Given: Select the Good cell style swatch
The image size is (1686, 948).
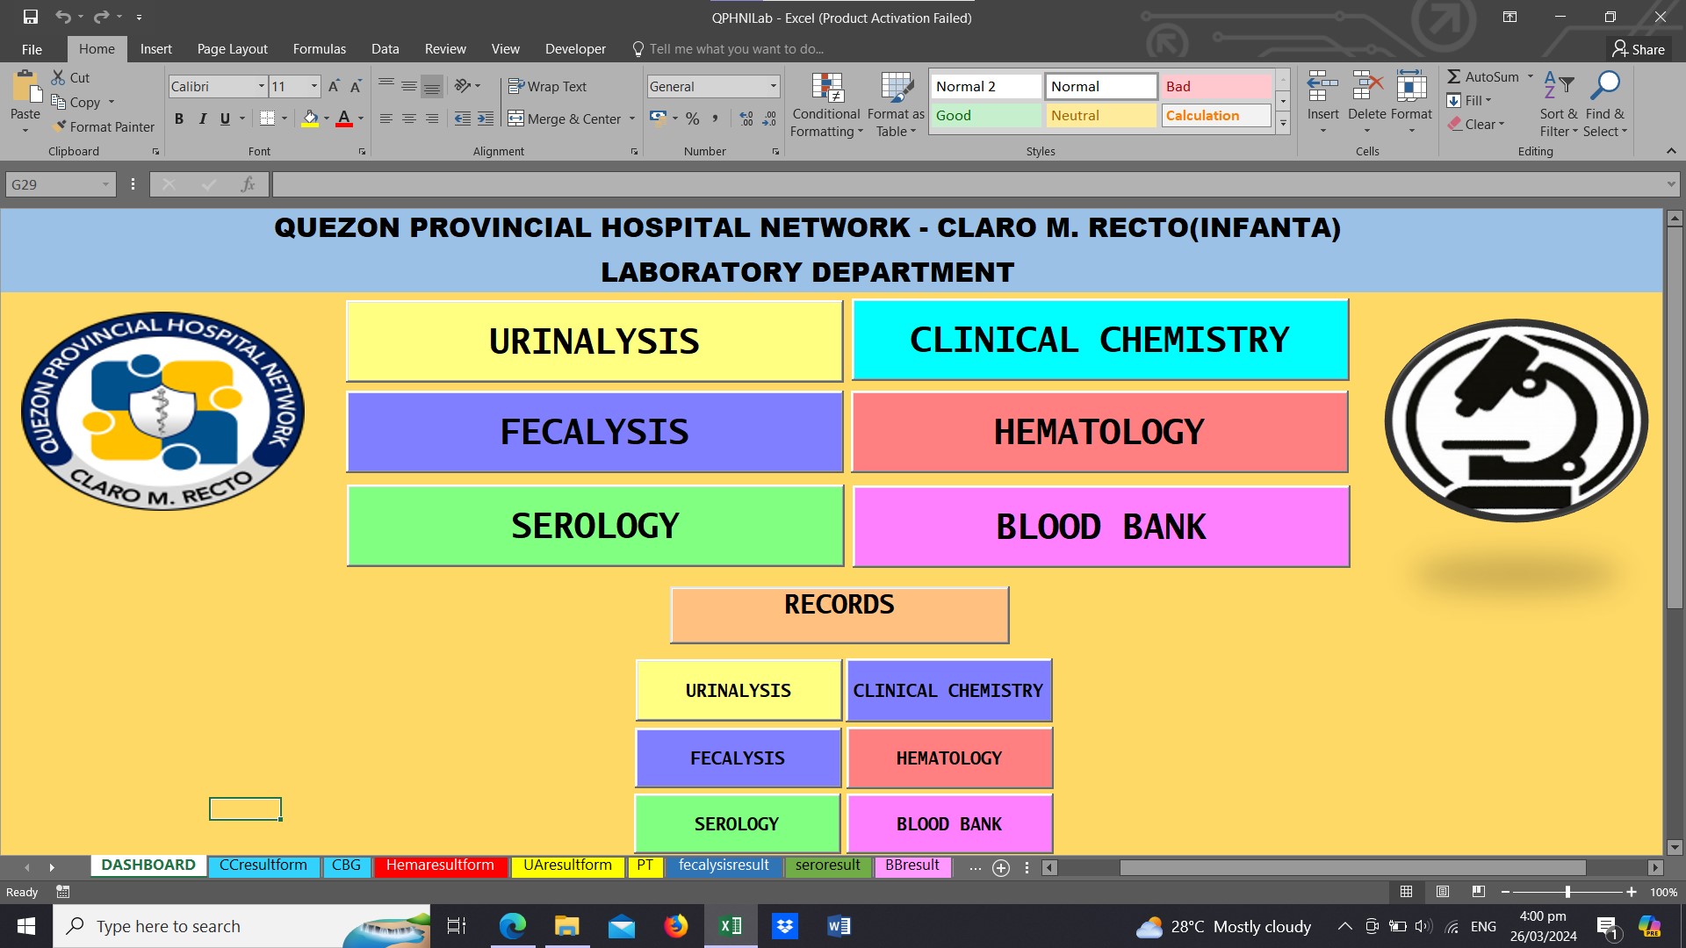Looking at the screenshot, I should coord(985,116).
